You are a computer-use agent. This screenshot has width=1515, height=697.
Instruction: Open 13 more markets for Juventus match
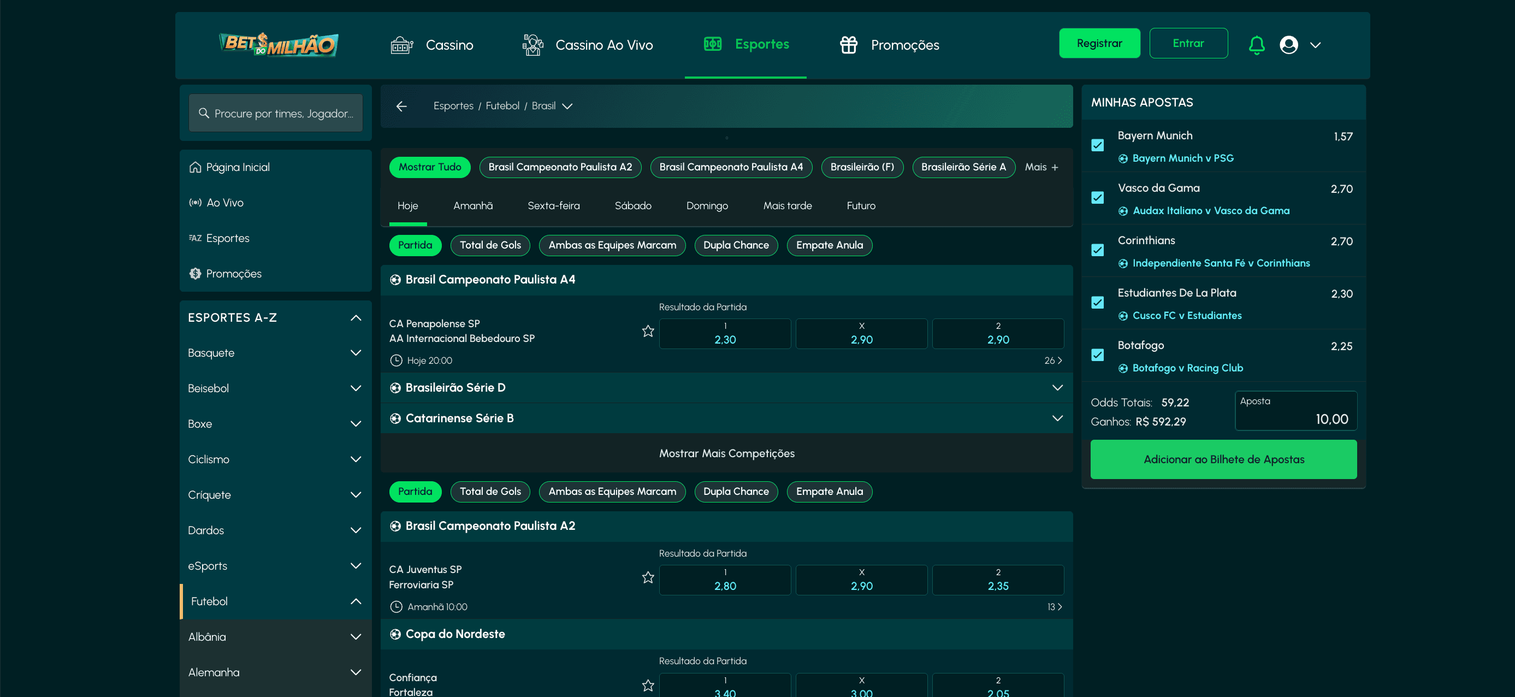click(x=1054, y=607)
